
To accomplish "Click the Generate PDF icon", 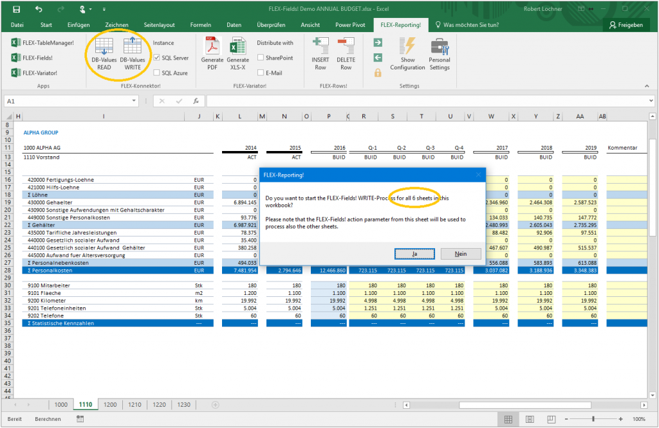I will click(210, 55).
